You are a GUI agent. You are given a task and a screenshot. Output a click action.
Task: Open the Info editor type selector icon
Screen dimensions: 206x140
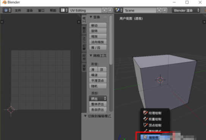[7, 10]
